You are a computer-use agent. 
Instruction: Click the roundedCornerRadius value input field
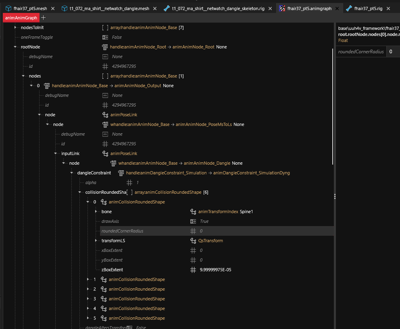(393, 52)
